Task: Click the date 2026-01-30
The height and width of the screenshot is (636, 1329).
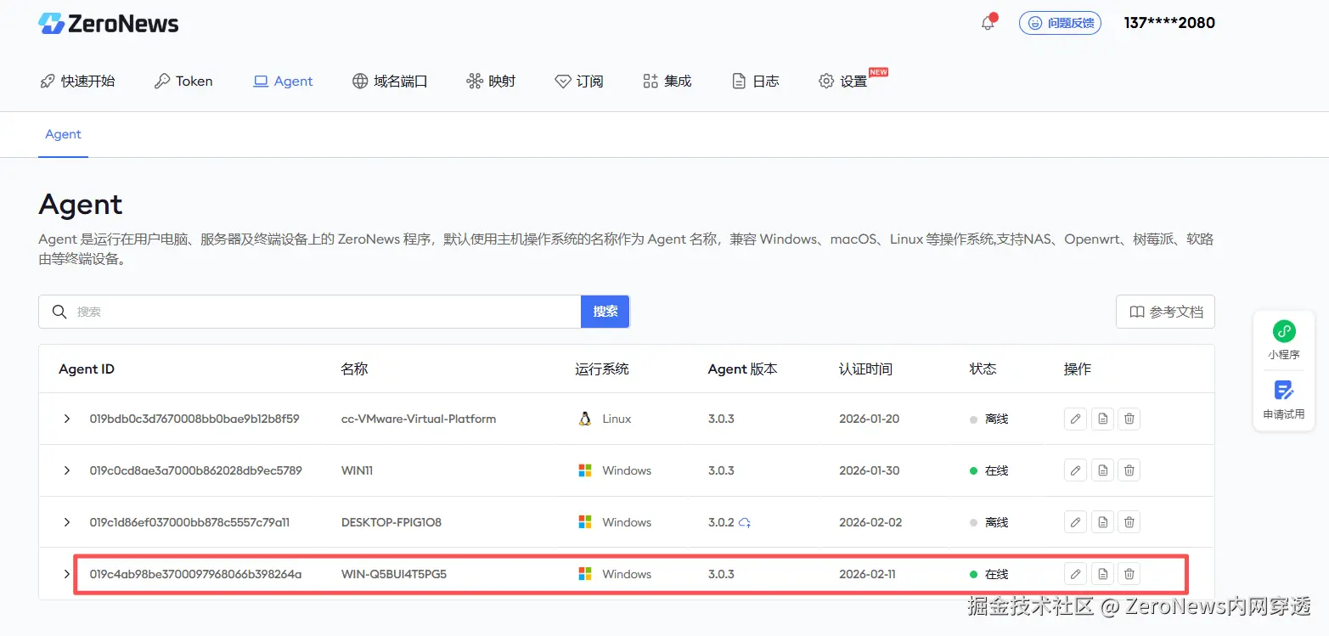Action: click(869, 470)
